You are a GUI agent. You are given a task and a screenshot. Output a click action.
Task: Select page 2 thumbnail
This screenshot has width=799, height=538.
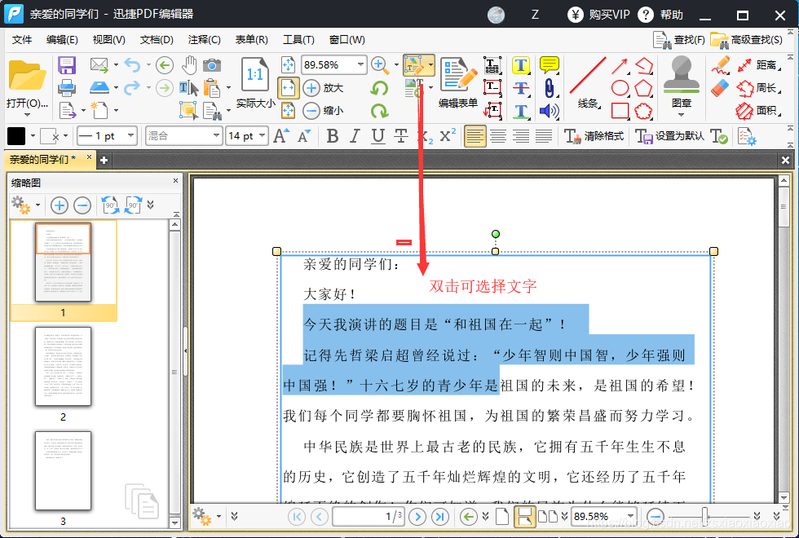click(x=63, y=366)
